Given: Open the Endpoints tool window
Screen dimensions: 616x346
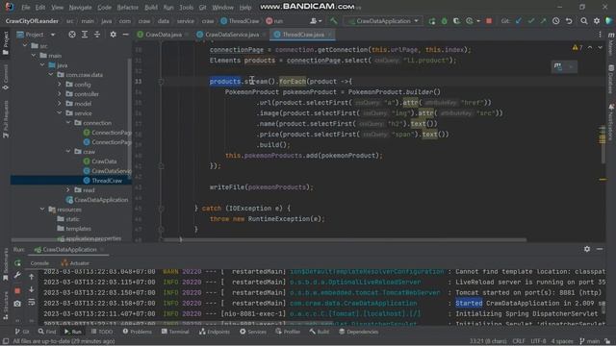Looking at the screenshot, I should [x=215, y=332].
